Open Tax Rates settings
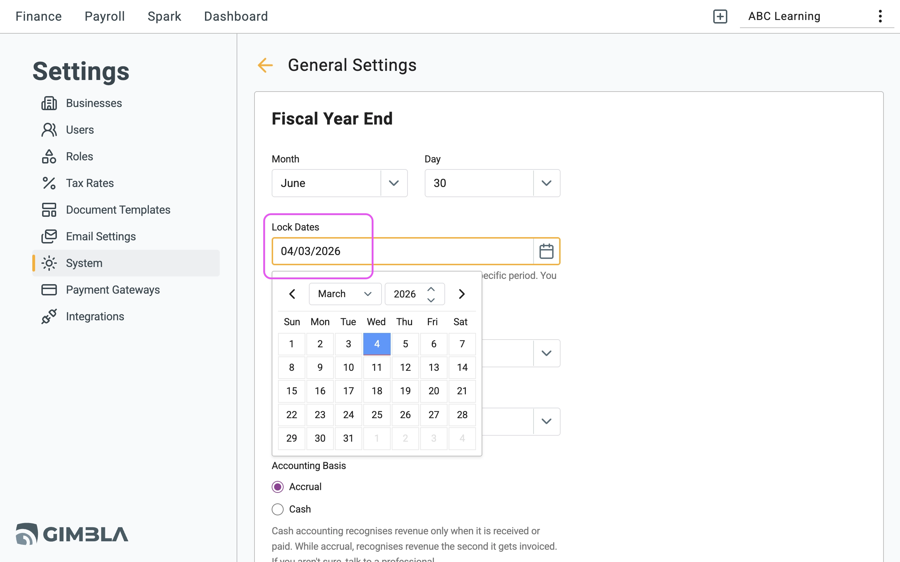Image resolution: width=900 pixels, height=562 pixels. pos(90,183)
